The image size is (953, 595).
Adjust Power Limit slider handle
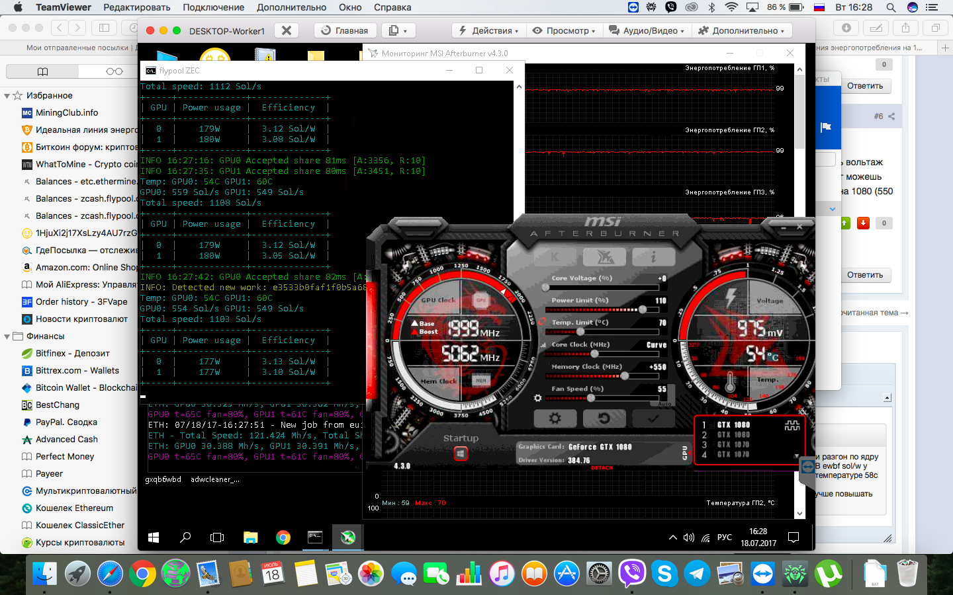[643, 309]
